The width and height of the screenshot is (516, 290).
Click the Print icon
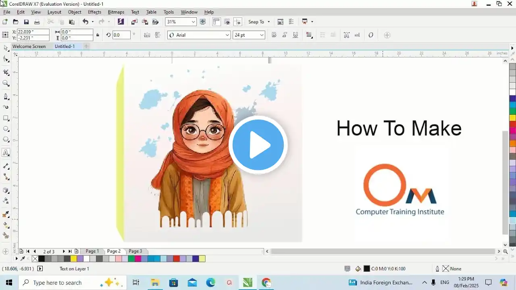(37, 22)
